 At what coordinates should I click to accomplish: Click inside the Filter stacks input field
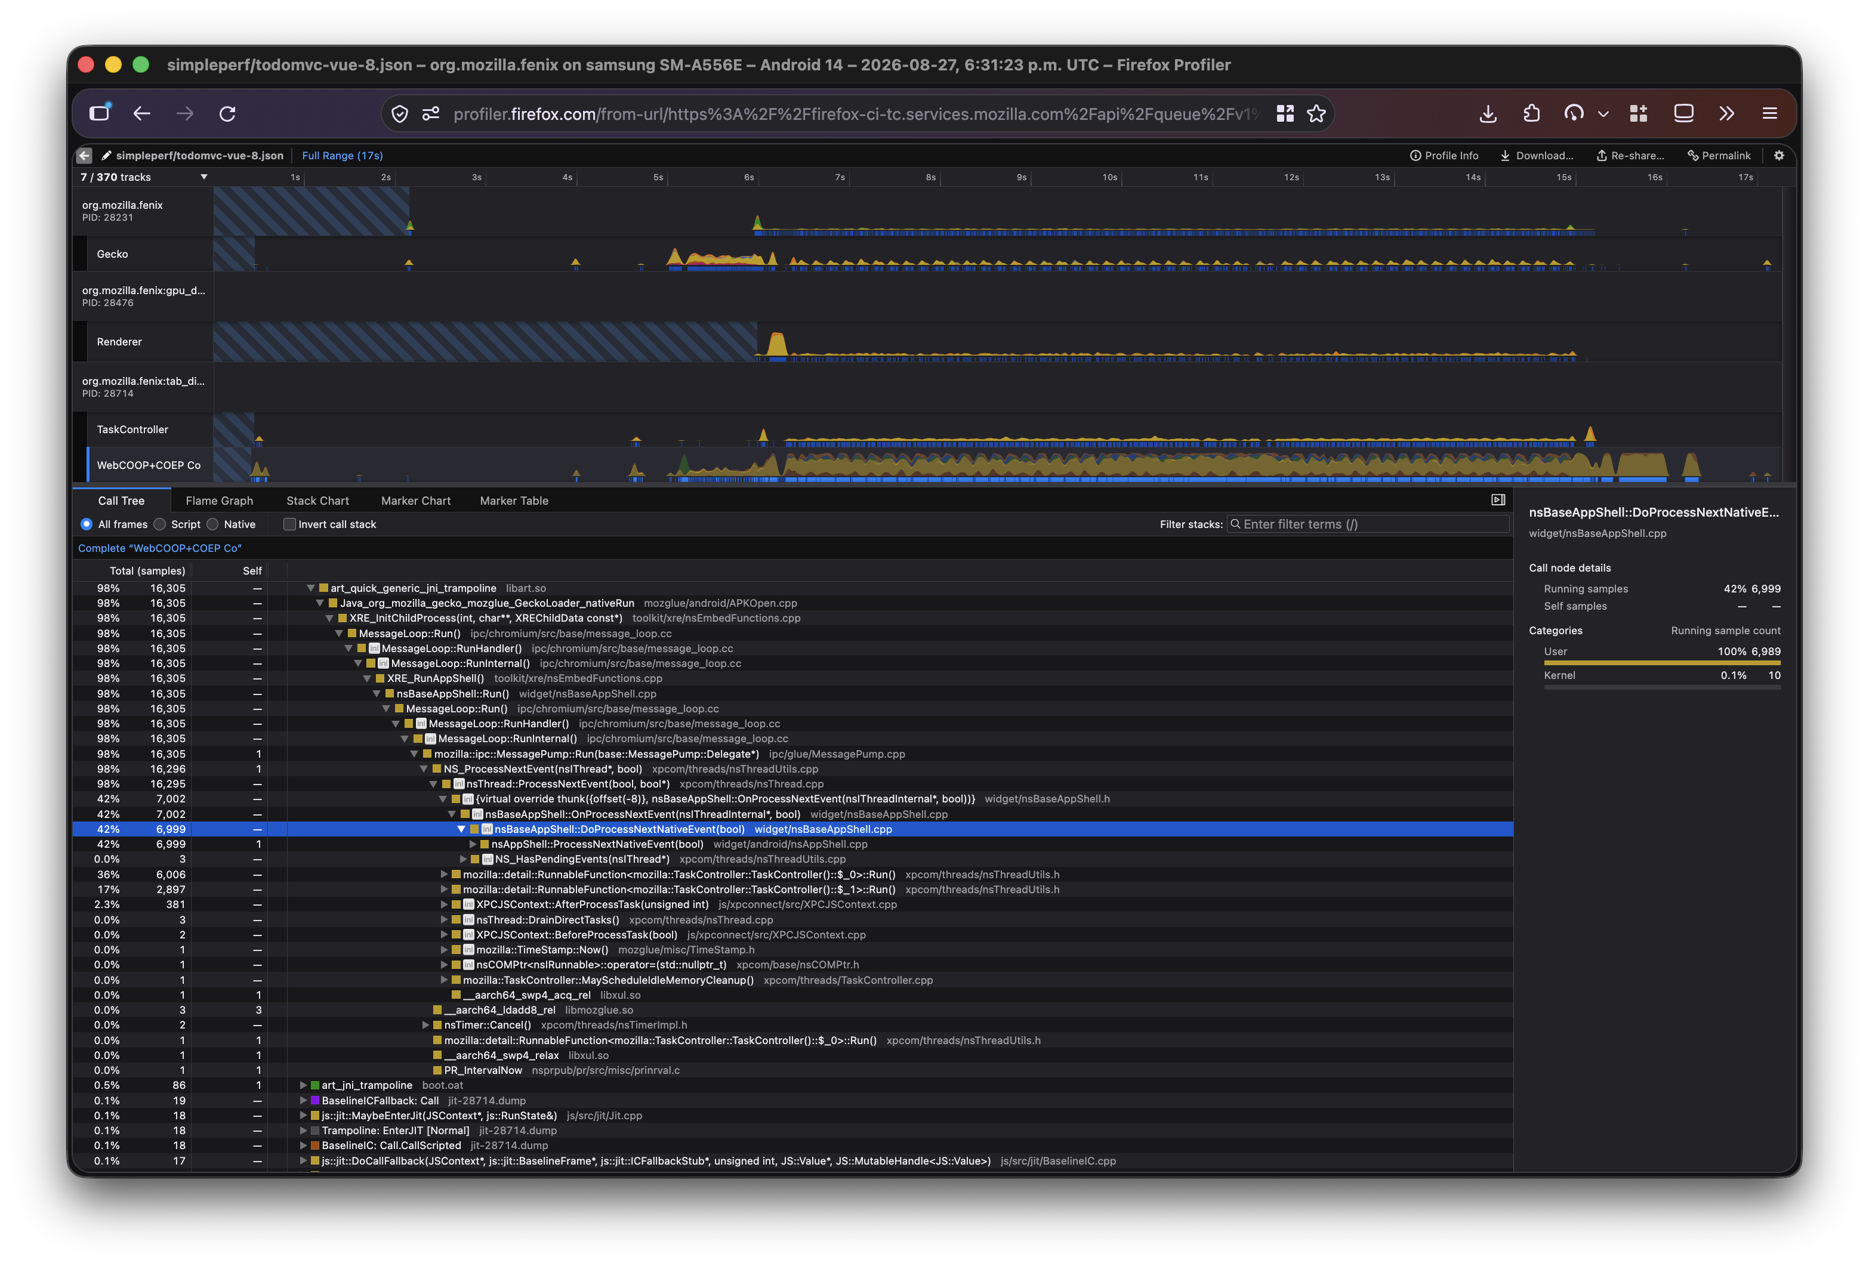1368,524
